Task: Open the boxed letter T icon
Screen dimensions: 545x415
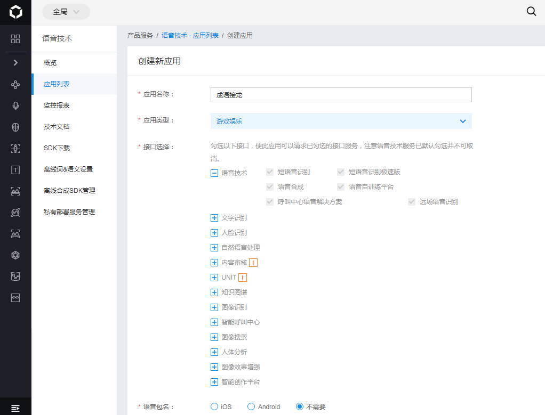Action: pyautogui.click(x=15, y=170)
